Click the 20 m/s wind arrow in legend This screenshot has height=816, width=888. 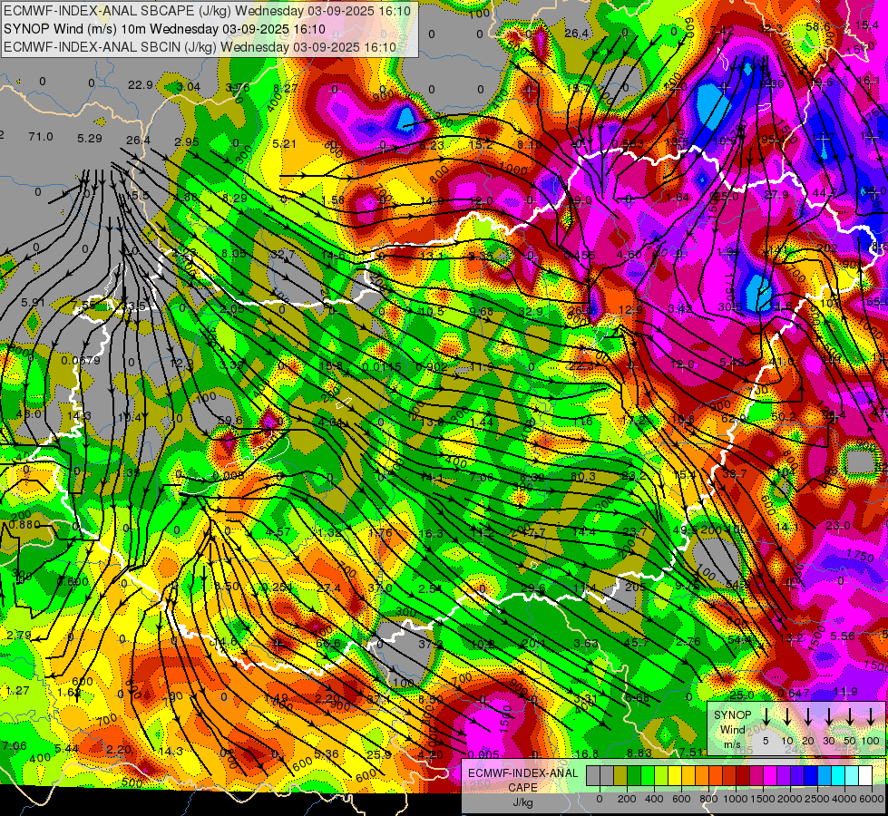coord(808,717)
